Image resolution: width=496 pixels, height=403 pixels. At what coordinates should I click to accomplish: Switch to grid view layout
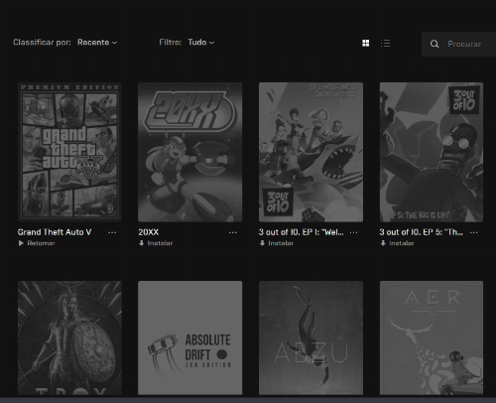365,43
